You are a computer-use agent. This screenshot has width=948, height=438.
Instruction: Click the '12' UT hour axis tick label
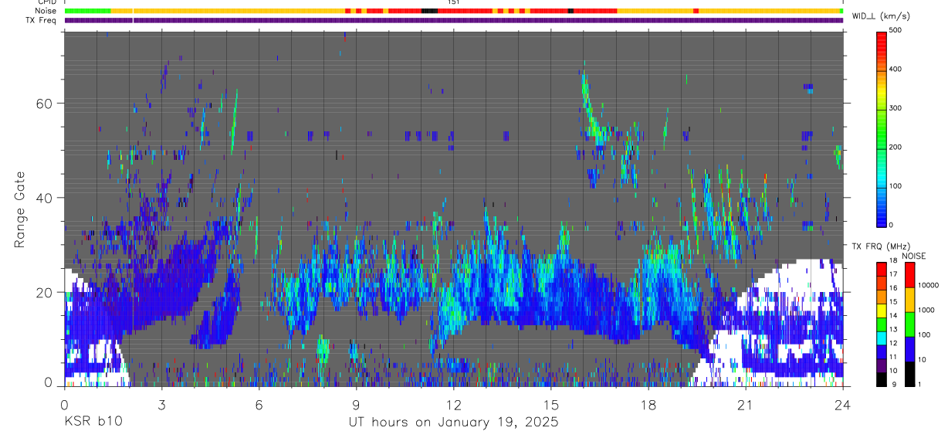pyautogui.click(x=454, y=405)
